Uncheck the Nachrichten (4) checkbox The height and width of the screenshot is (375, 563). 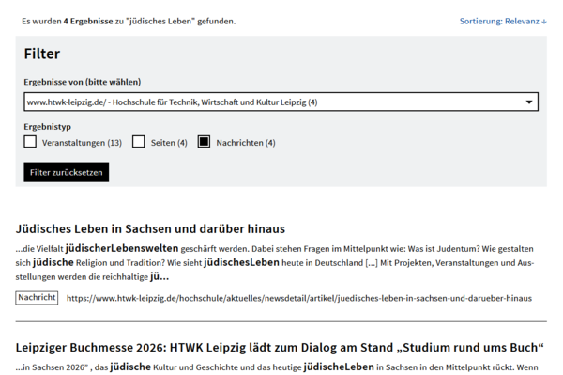pos(204,142)
